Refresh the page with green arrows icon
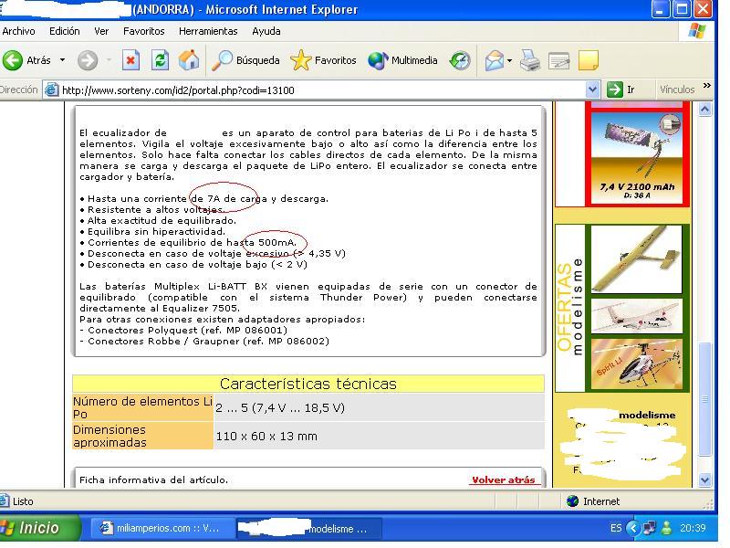 coord(160,60)
